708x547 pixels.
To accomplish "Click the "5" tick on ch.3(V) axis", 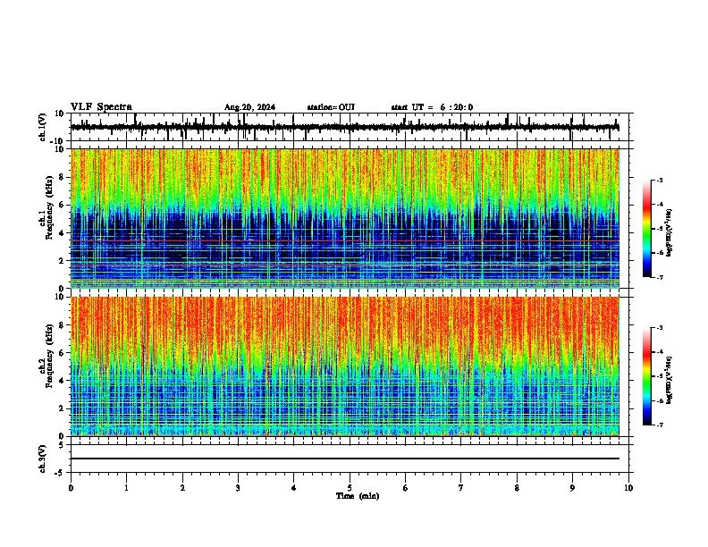I will click(62, 445).
